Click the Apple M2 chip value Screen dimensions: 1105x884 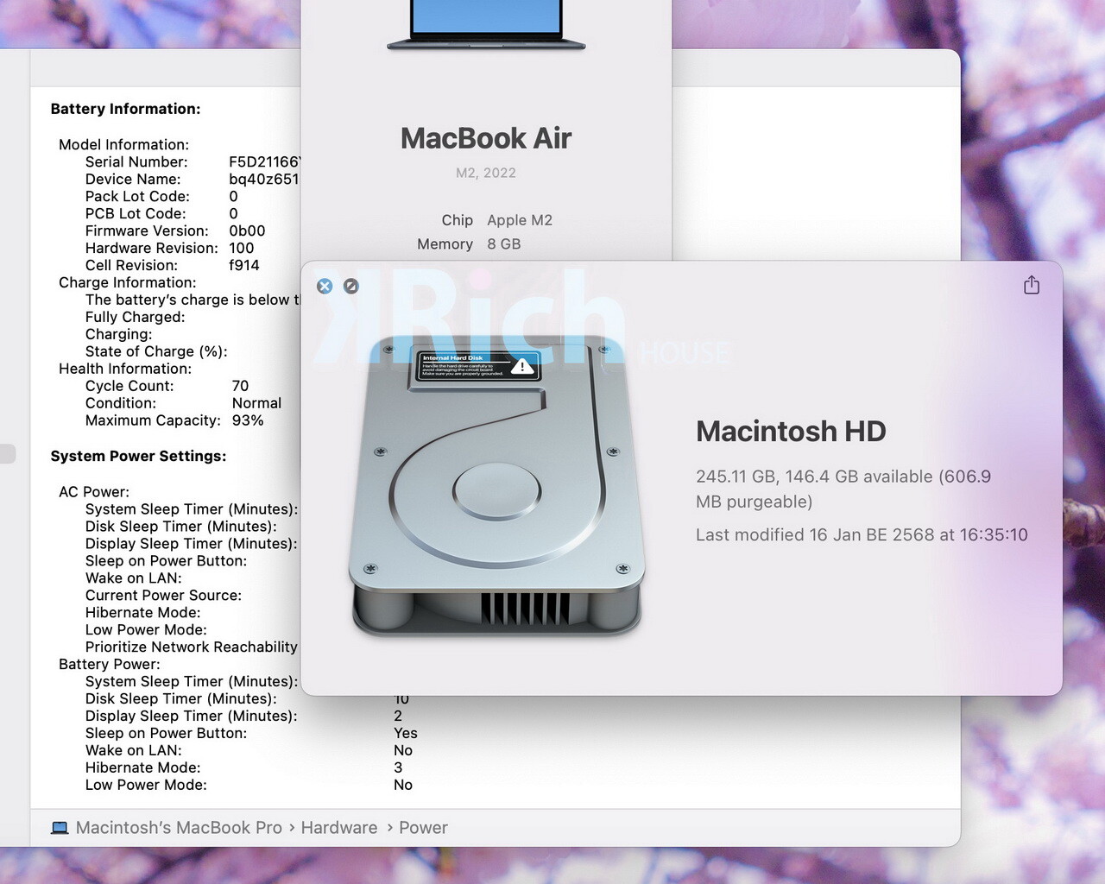[x=520, y=220]
